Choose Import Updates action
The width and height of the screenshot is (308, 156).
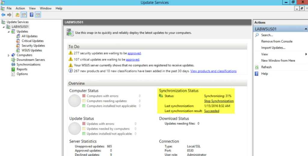pyautogui.click(x=273, y=48)
